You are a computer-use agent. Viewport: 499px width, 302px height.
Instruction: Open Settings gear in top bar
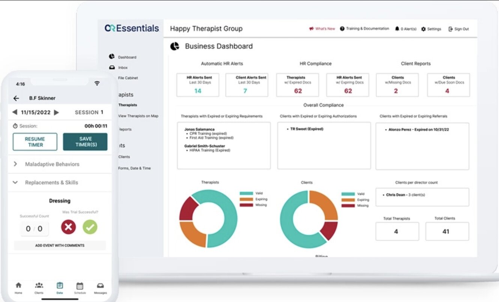[x=424, y=29]
